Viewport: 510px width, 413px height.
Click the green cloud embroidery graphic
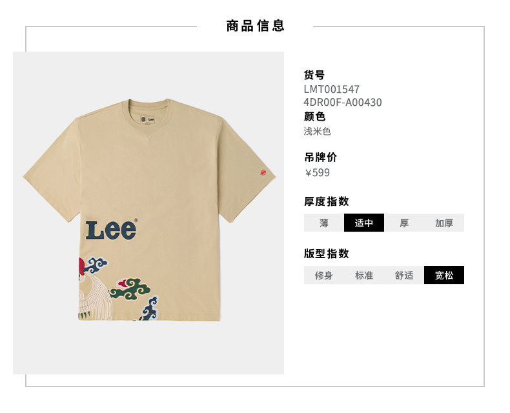pyautogui.click(x=130, y=288)
